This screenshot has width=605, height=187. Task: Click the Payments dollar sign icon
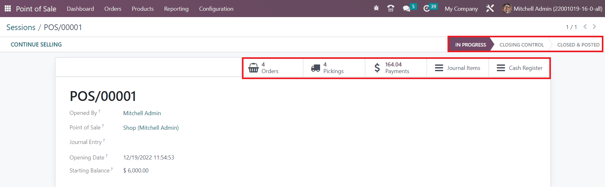[x=377, y=68]
